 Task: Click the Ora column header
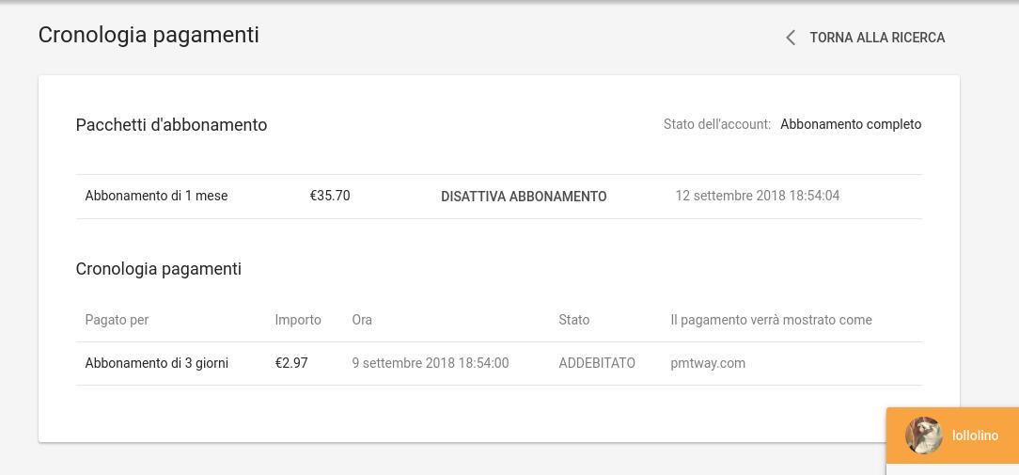362,320
